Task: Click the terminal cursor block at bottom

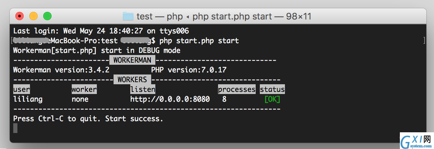Action: pyautogui.click(x=15, y=128)
